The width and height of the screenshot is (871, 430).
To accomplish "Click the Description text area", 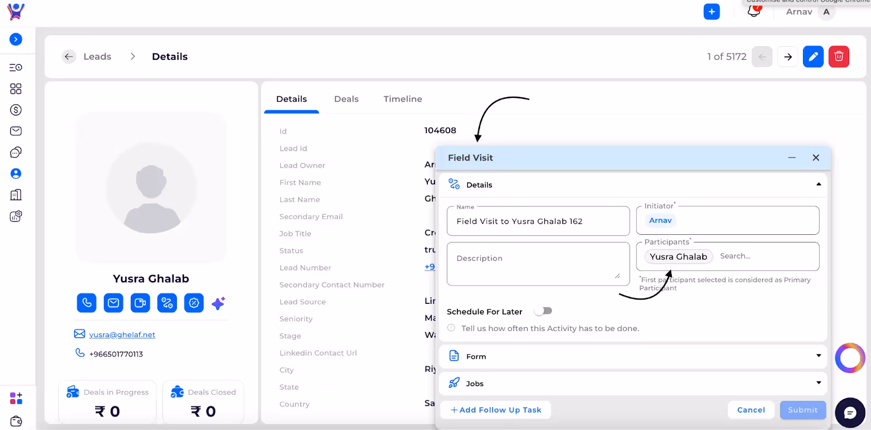I will [x=538, y=264].
